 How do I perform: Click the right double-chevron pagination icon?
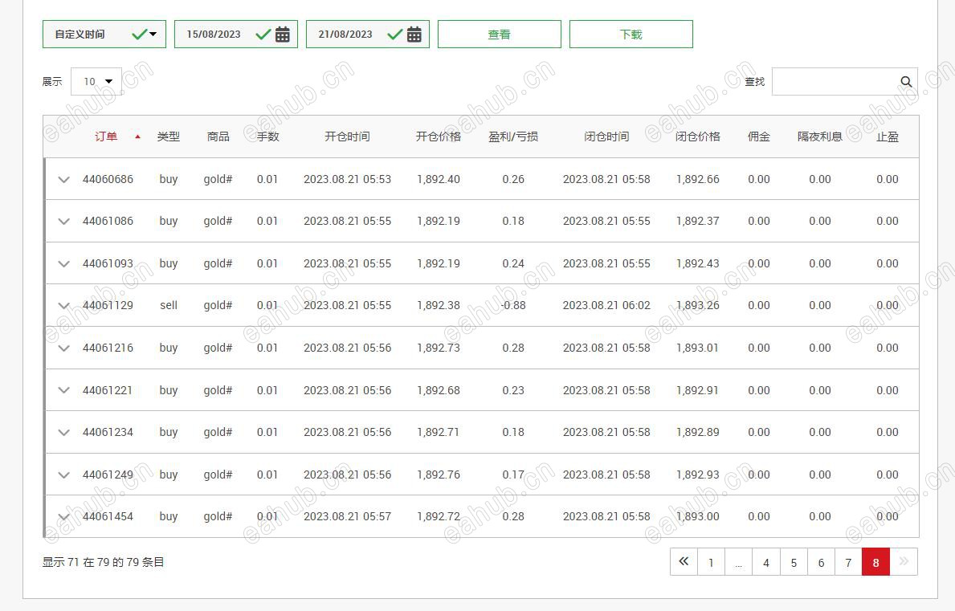coord(904,562)
